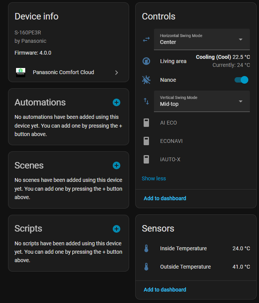This screenshot has height=303, width=259.
Task: Turn off the Nanoe switch
Action: pos(241,80)
